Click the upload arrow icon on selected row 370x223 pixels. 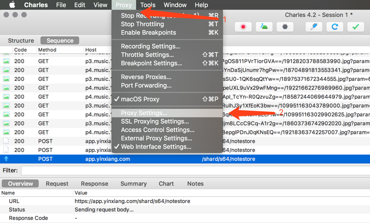[x=6, y=159]
